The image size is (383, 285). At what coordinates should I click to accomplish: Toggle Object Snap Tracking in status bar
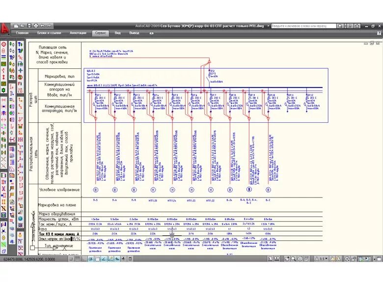click(x=104, y=259)
